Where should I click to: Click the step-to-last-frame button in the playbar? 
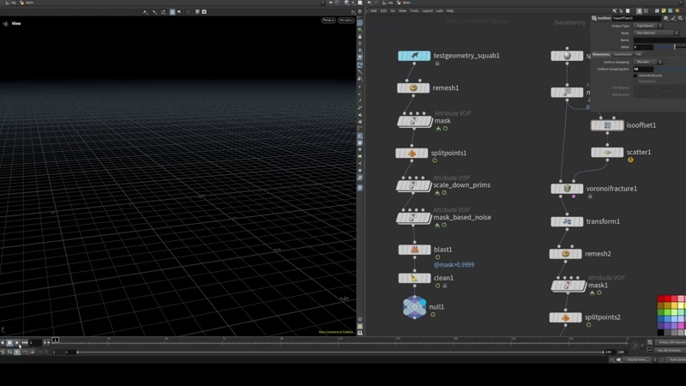[25, 342]
